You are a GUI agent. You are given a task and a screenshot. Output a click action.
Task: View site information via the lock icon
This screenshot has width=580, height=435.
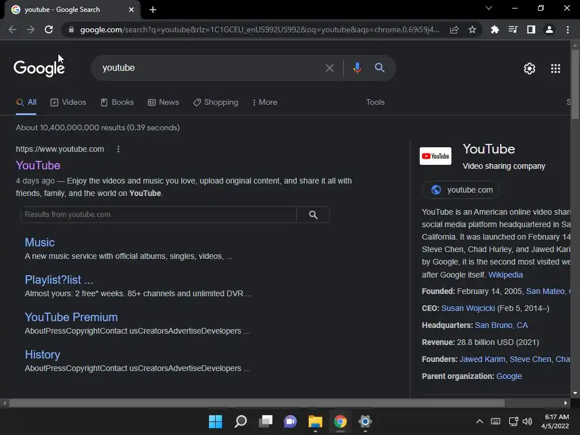(71, 29)
